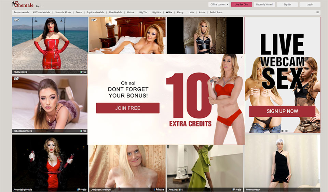Open the Offline content dropdown

219,4
